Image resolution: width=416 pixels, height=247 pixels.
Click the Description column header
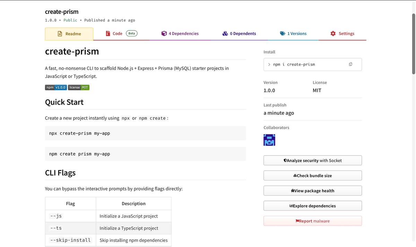134,204
